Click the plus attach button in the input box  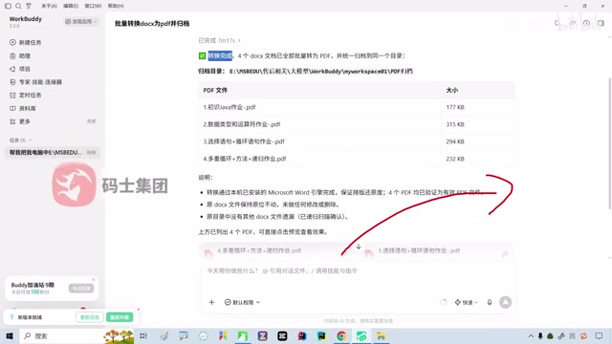click(211, 302)
